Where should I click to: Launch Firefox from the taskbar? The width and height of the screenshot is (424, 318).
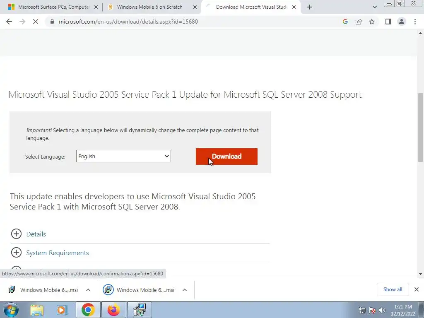(114, 310)
